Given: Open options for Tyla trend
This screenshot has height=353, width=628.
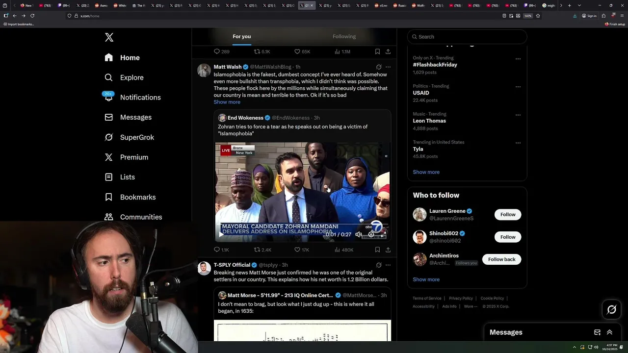Looking at the screenshot, I should [x=518, y=143].
